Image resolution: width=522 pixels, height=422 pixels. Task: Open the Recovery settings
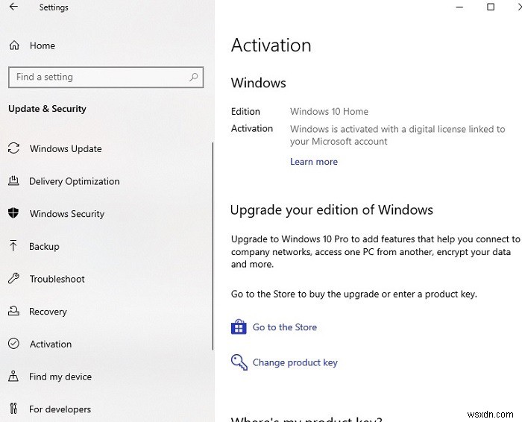pyautogui.click(x=48, y=312)
